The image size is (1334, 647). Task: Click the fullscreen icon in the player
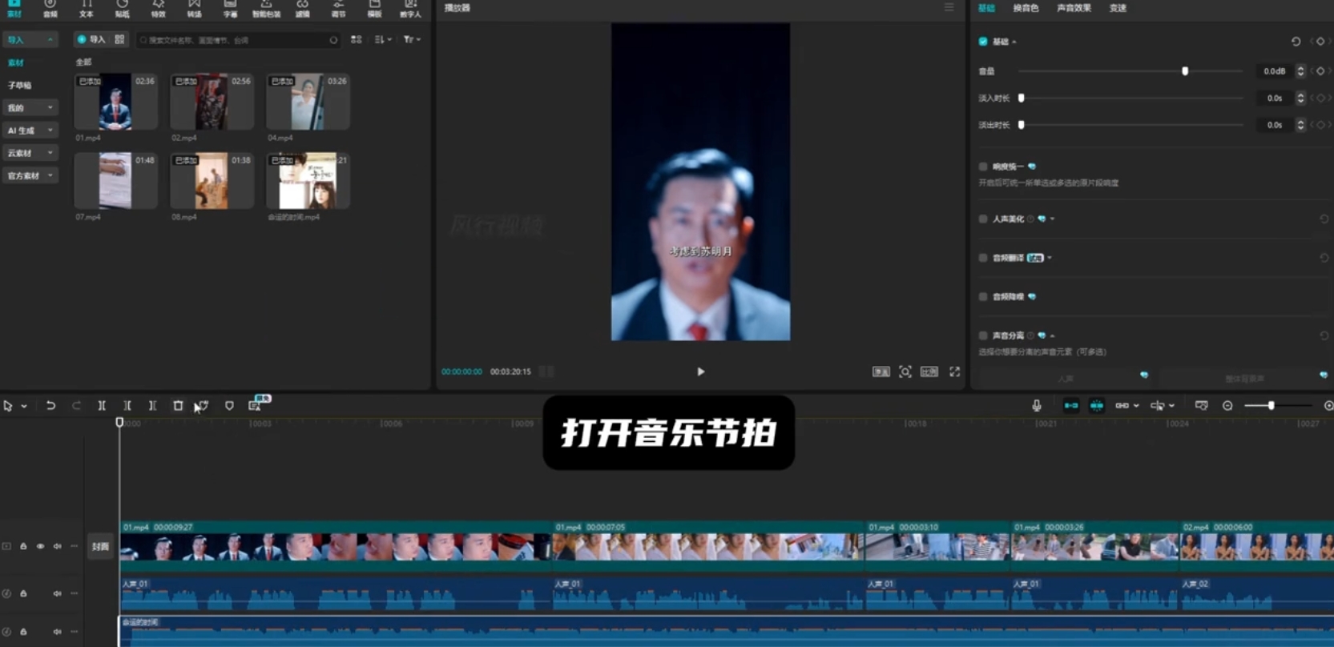pyautogui.click(x=954, y=372)
